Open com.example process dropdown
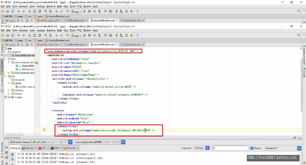This screenshot has width=306, height=165. pos(123,142)
